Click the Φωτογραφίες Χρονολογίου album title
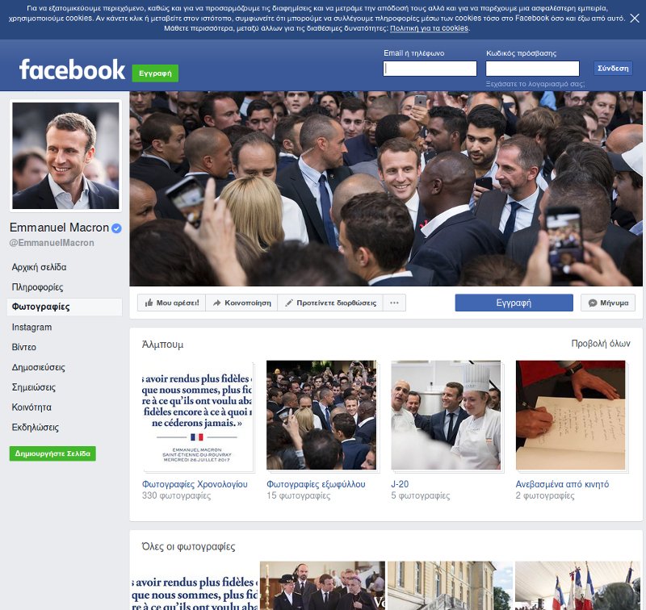The height and width of the screenshot is (610, 646). click(x=195, y=484)
